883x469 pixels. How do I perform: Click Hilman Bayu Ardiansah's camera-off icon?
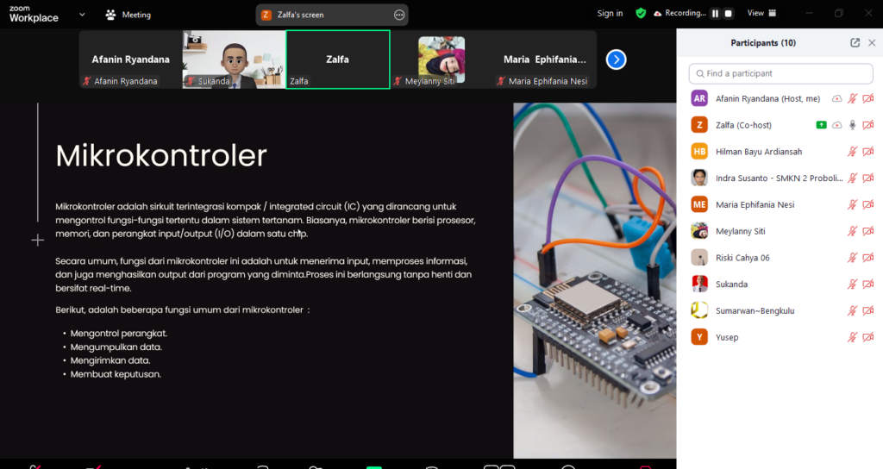[x=868, y=152]
